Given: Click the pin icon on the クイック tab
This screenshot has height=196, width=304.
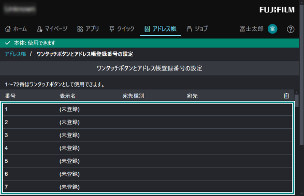Looking at the screenshot, I should (x=112, y=29).
